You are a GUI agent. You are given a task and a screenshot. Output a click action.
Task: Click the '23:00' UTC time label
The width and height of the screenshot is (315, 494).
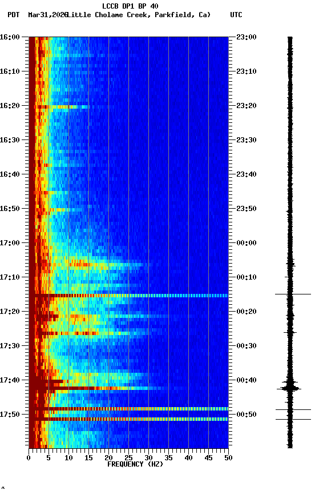coord(247,37)
